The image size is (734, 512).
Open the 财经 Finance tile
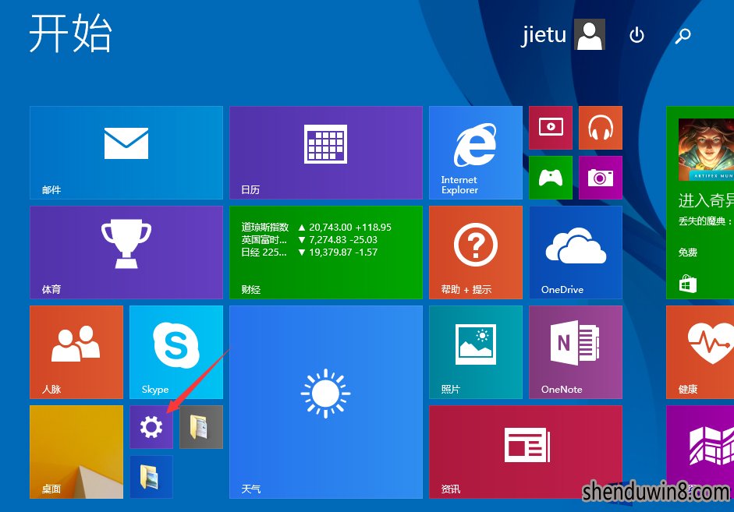click(x=326, y=252)
